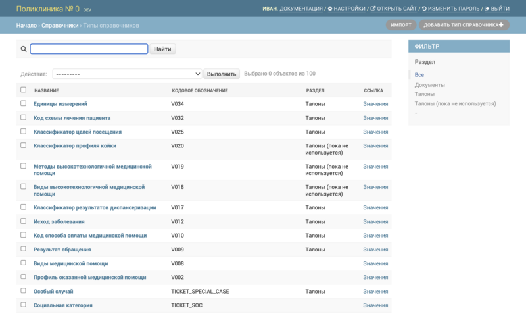Viewport: 526px width, 316px height.
Task: Check the box for Социальная категория
Action: point(23,305)
